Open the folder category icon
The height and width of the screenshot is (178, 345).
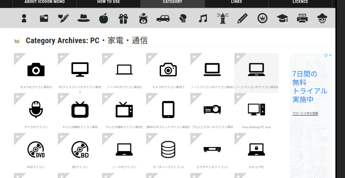[44, 18]
